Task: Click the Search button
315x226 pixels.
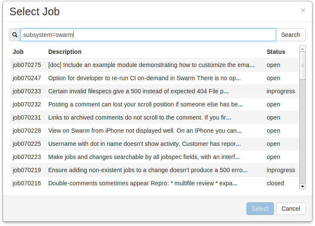Action: coord(290,35)
